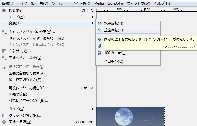Viewport: 197px width, 126px height.
Task: Click the rotate 90° clockwise icon
Action: [100, 39]
